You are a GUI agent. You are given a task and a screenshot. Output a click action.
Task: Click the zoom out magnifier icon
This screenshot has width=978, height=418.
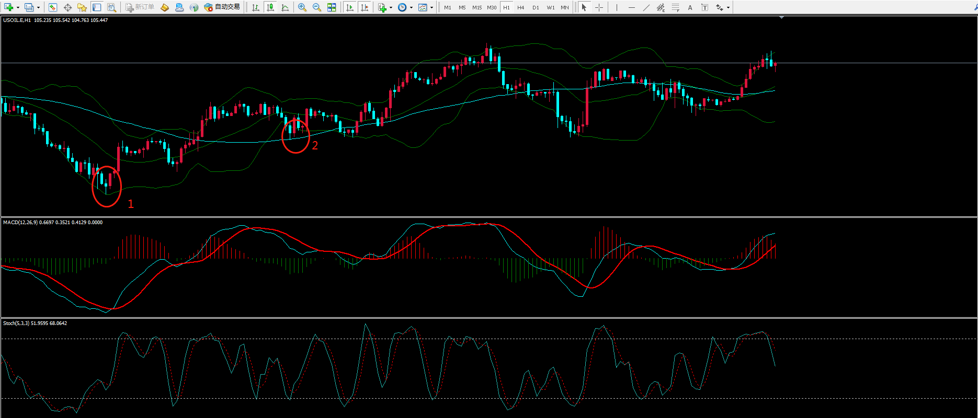coord(316,7)
